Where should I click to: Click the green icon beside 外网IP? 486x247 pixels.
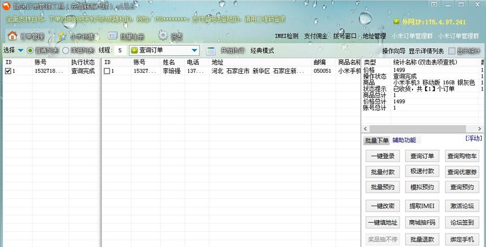click(396, 22)
